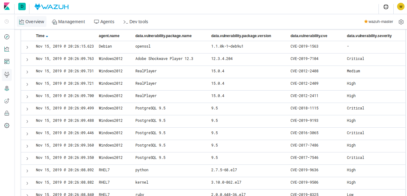Viewport: 407px width, 196px height.
Task: Expand the python RHEL7 row
Action: click(27, 171)
